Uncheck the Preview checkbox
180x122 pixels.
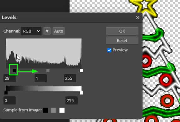click(x=109, y=50)
